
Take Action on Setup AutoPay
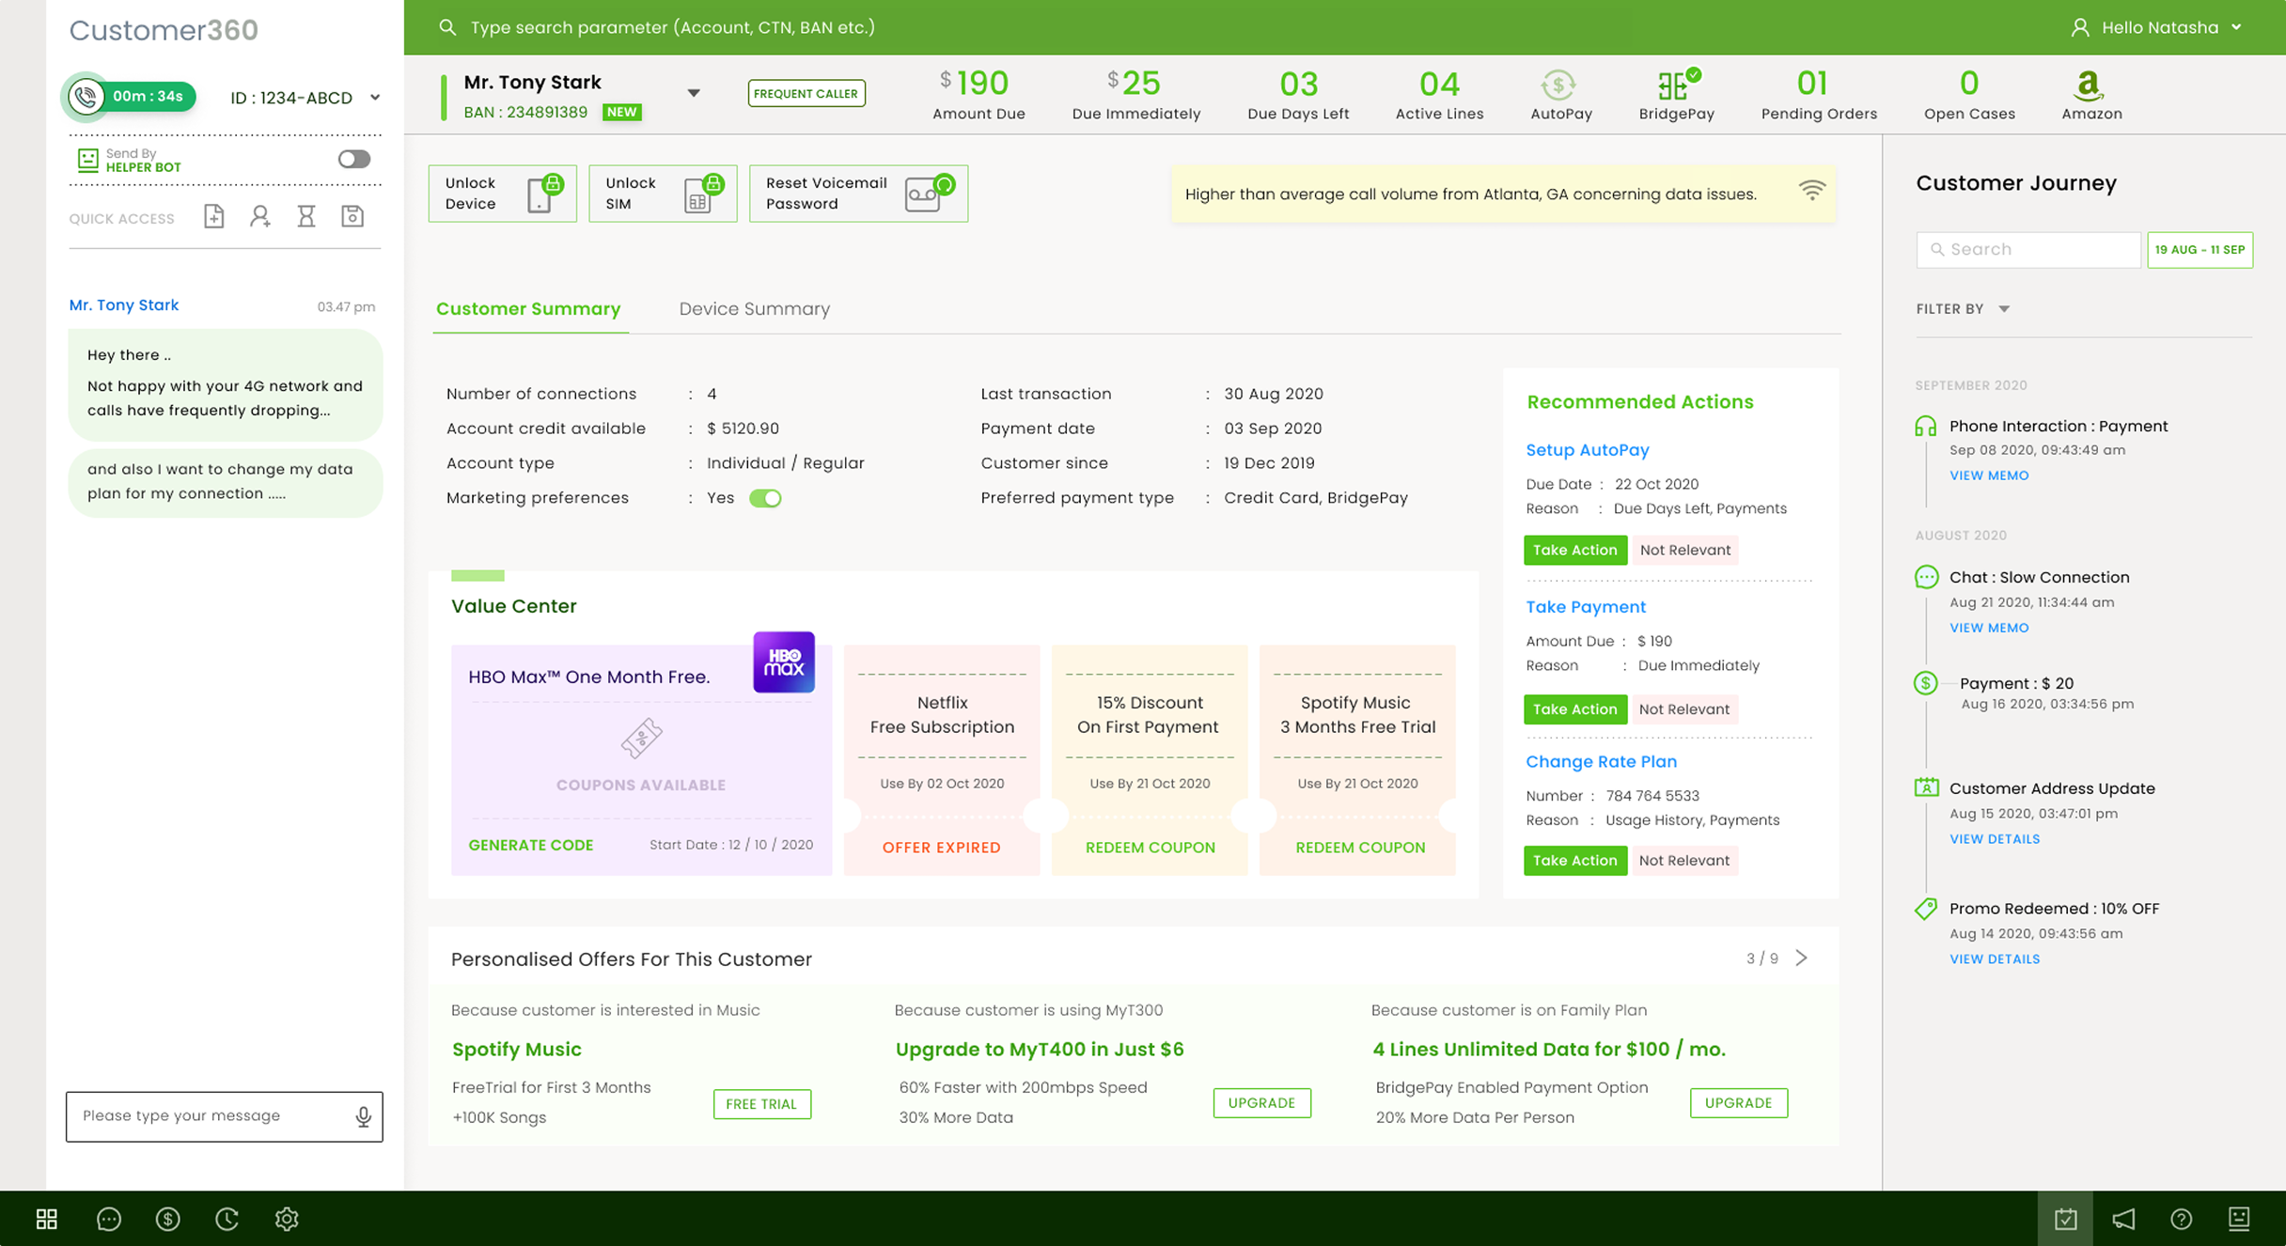1574,550
